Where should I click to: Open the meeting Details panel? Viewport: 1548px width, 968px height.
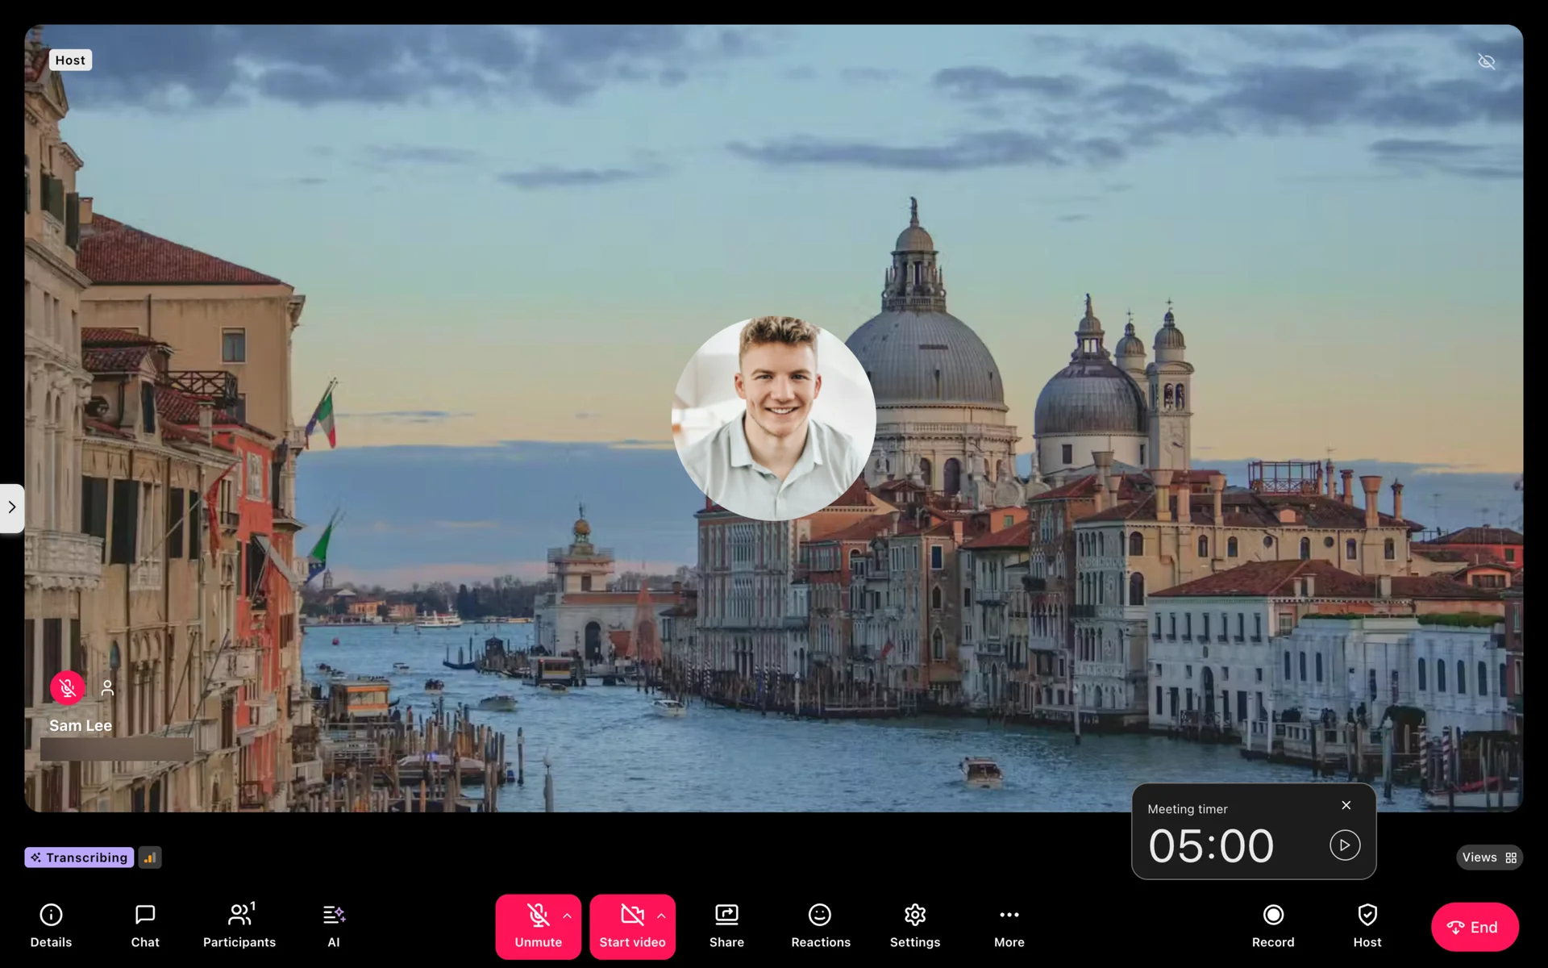[x=51, y=925]
